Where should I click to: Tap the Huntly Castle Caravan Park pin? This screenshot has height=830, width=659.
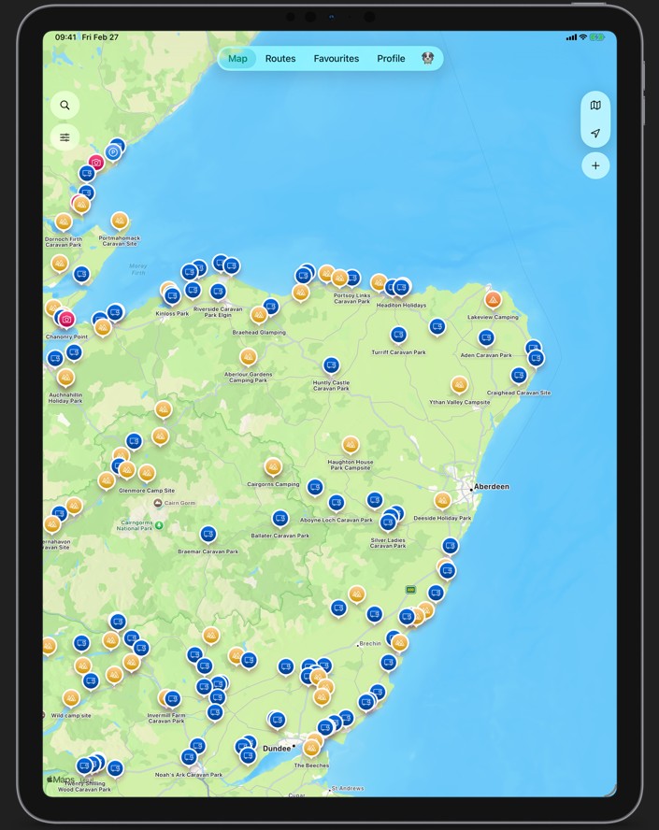click(331, 365)
